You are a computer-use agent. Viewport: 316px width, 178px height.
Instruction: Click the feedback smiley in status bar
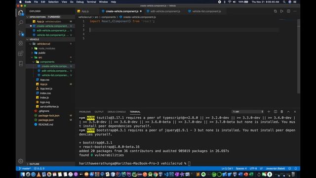pyautogui.click(x=290, y=169)
